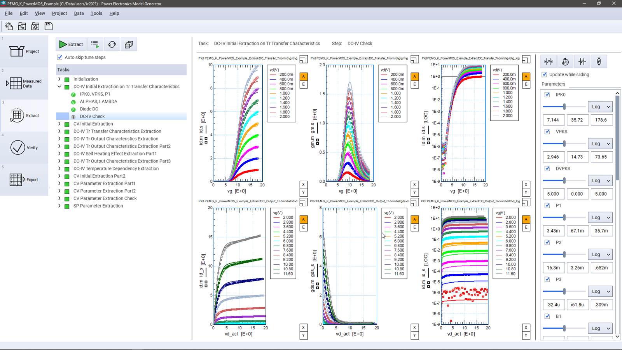Click the P1 parameter slider handle

[x=564, y=217]
